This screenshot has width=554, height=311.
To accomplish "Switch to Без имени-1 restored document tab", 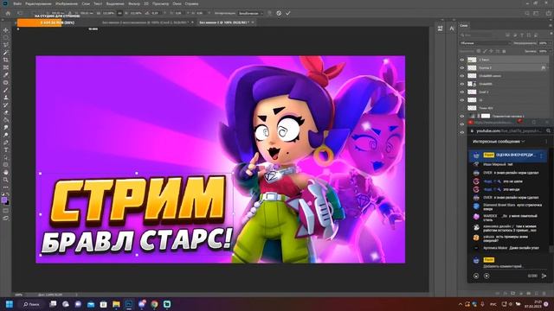I will pos(145,22).
